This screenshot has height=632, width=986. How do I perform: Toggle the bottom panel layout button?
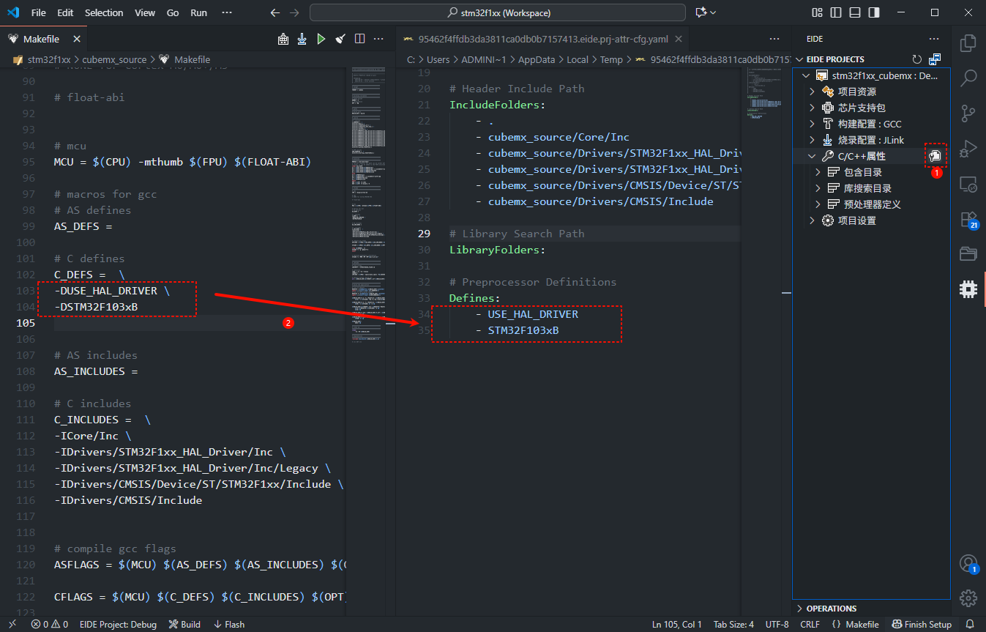(x=854, y=12)
